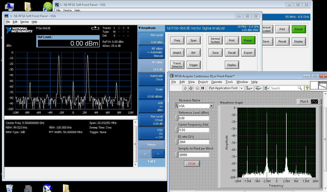
Task: Abort execution with the red stop icon
Action: (x=197, y=88)
